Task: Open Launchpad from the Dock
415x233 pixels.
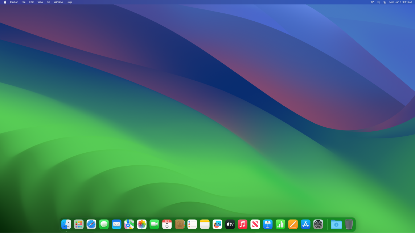Action: [x=78, y=224]
